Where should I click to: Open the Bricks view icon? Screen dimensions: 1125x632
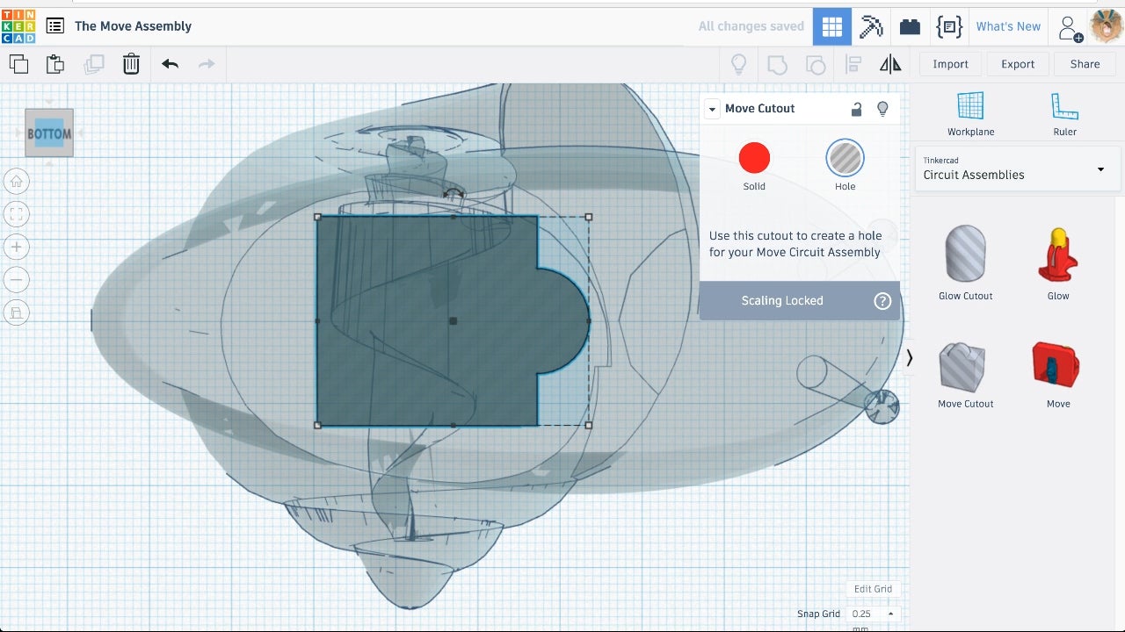coord(910,26)
